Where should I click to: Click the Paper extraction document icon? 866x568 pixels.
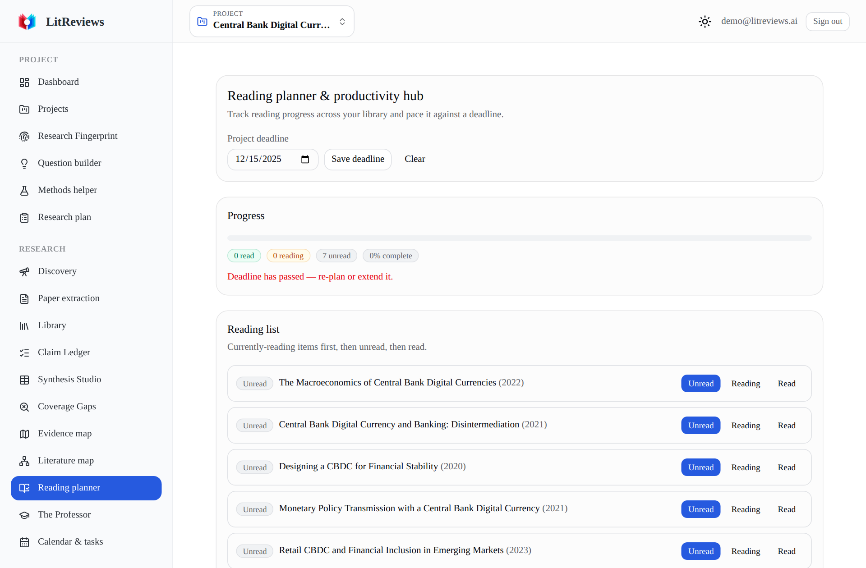[x=24, y=298]
